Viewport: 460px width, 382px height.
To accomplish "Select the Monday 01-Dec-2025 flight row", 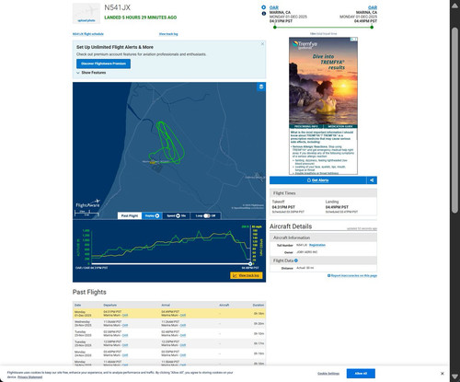I will pos(169,313).
